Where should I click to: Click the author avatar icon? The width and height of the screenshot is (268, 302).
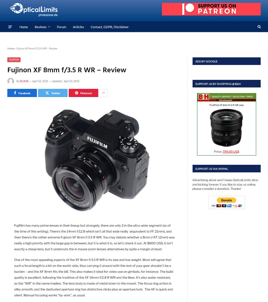point(11,81)
